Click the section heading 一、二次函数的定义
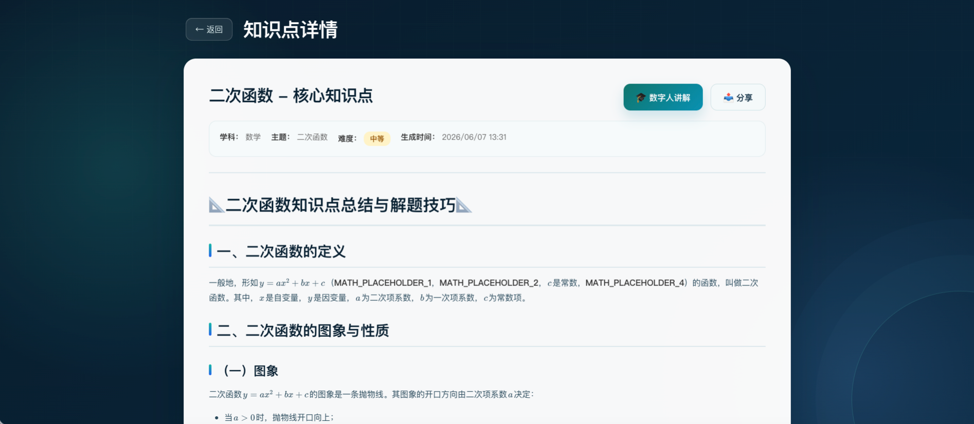This screenshot has height=424, width=974. click(x=281, y=252)
